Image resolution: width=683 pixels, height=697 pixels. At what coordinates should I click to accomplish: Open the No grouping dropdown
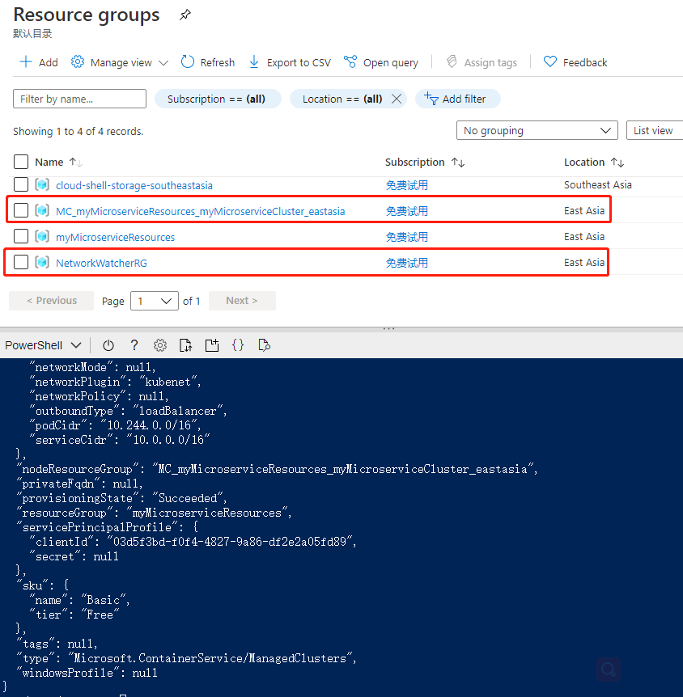(x=537, y=130)
